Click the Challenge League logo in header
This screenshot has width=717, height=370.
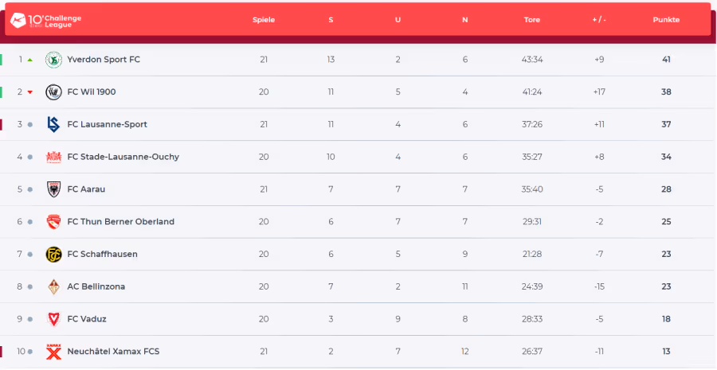(45, 20)
